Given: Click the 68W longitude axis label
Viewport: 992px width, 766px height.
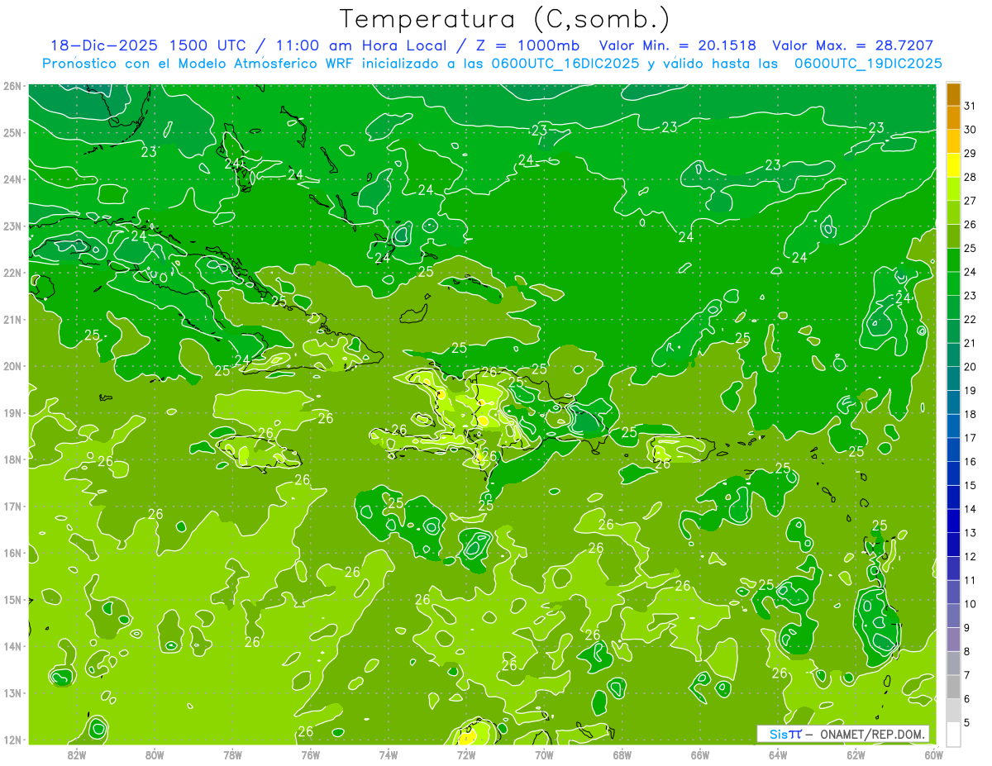Looking at the screenshot, I should coord(622,754).
